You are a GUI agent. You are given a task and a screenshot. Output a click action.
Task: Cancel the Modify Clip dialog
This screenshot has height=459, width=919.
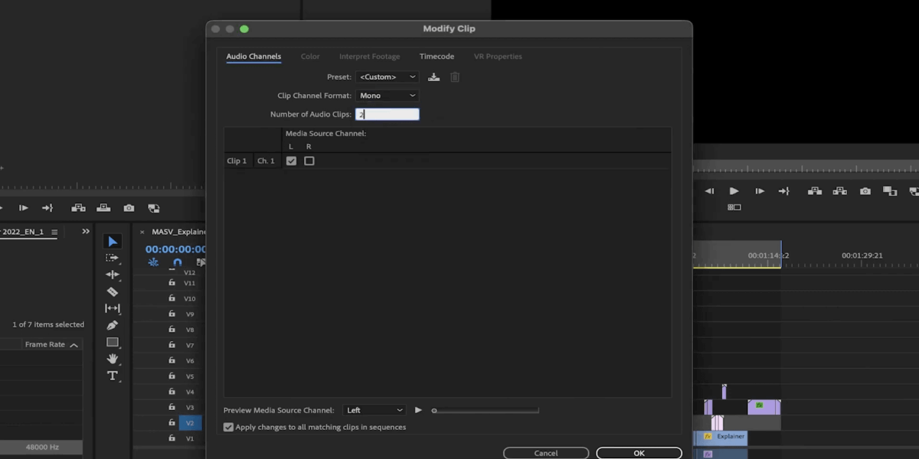point(545,453)
